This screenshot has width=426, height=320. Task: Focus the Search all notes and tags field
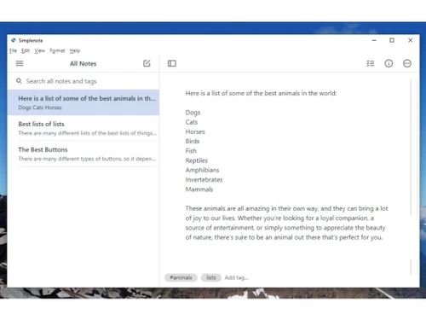pyautogui.click(x=83, y=81)
